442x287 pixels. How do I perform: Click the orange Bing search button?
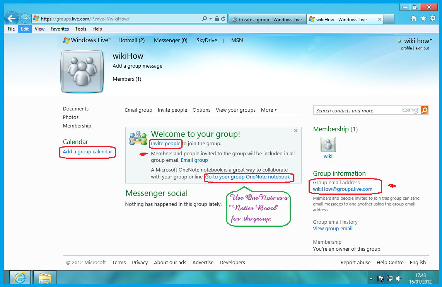(425, 110)
